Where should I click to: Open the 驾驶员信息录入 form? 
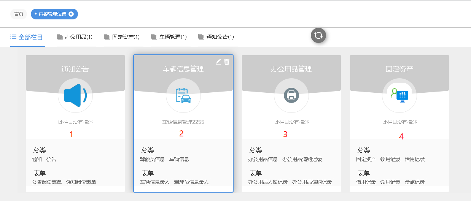pos(191,182)
